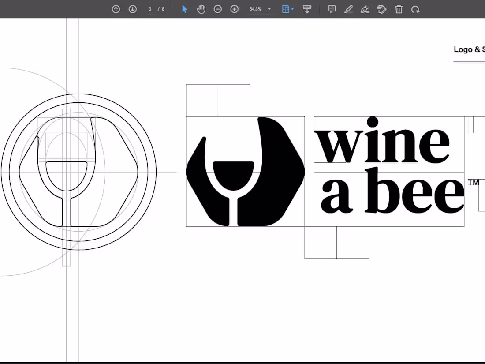Select the Hand tool for panning

pyautogui.click(x=201, y=9)
